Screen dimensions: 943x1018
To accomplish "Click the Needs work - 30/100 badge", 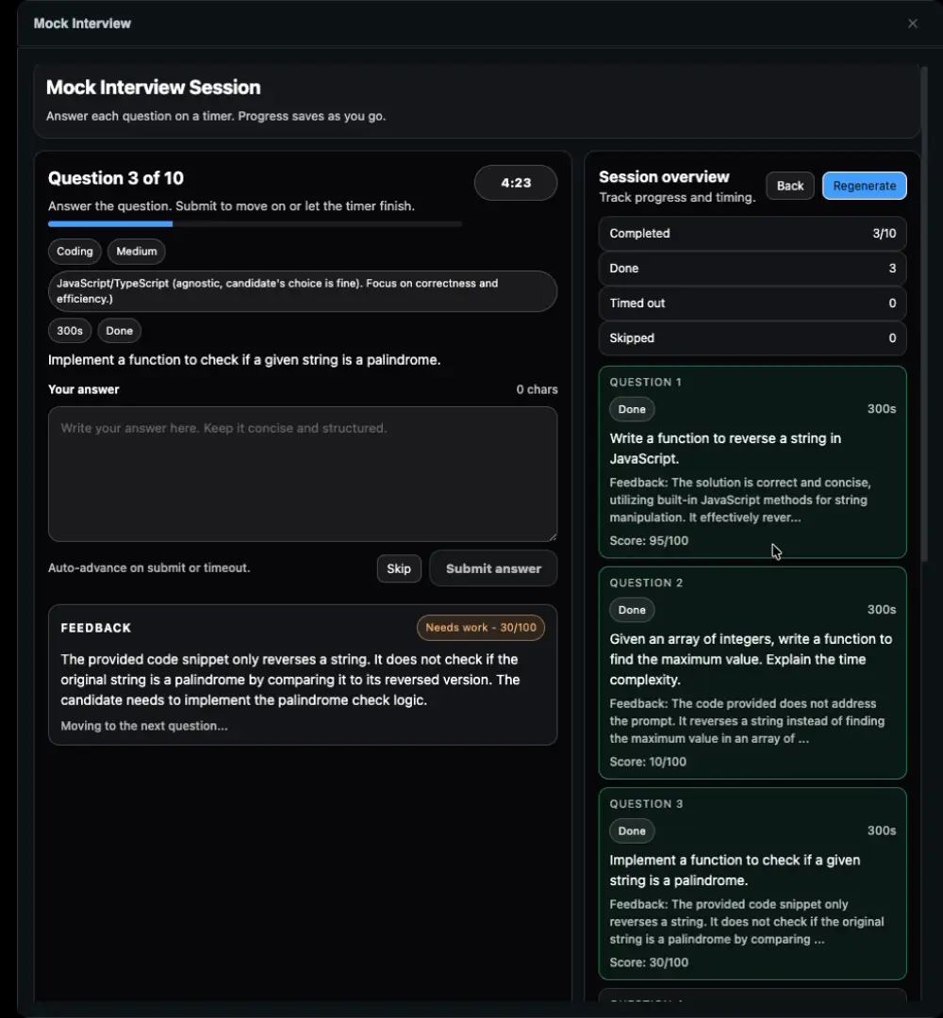I will (x=480, y=628).
